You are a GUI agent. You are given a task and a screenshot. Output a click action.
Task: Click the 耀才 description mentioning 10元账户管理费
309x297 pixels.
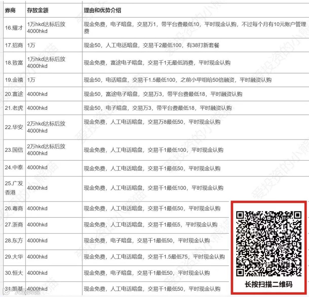pyautogui.click(x=195, y=27)
